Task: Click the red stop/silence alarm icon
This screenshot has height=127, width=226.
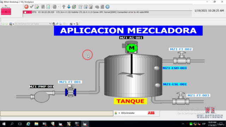Action: (x=26, y=7)
